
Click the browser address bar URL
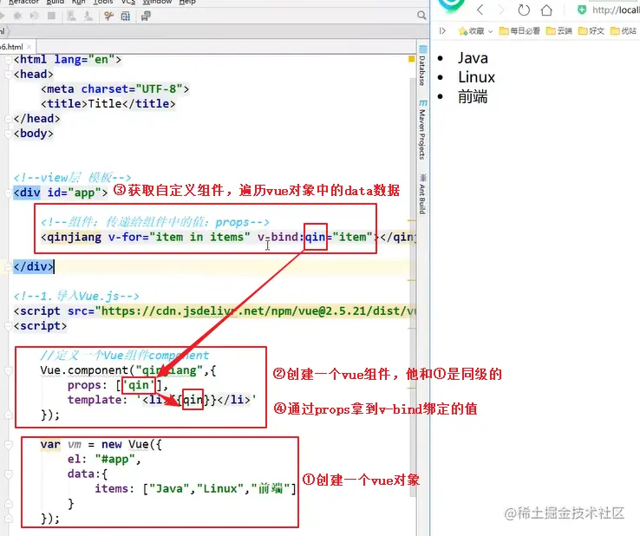point(615,10)
